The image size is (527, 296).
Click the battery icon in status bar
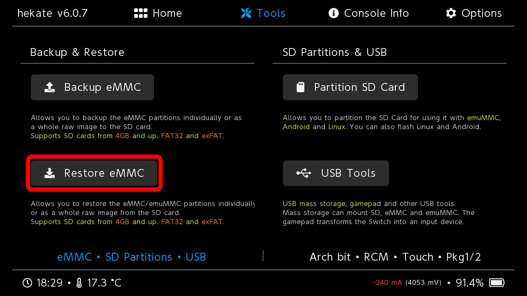pyautogui.click(x=497, y=283)
